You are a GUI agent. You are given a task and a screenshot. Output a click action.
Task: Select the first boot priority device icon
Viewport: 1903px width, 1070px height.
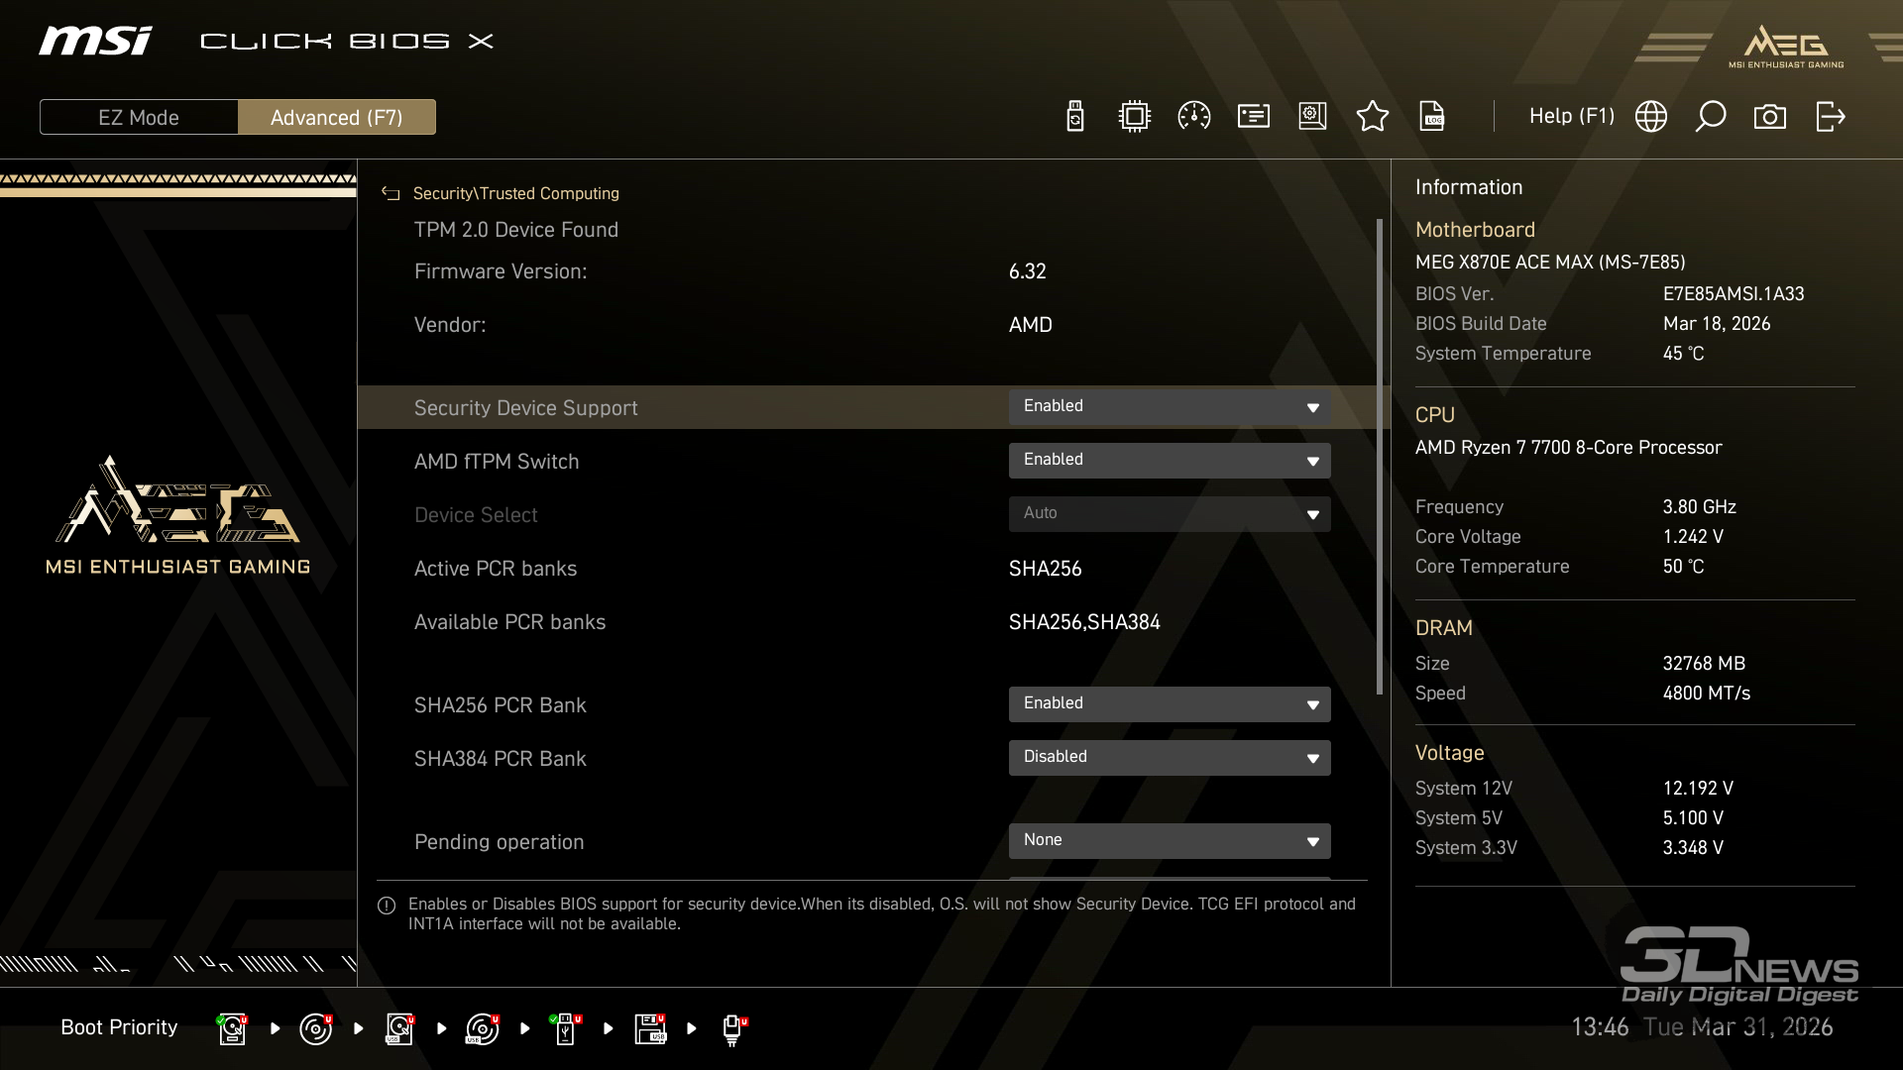pos(232,1028)
